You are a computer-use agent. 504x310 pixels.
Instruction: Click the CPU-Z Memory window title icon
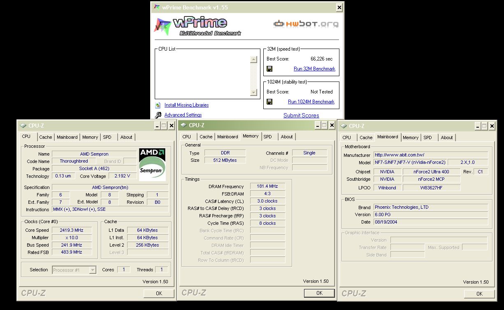point(183,125)
